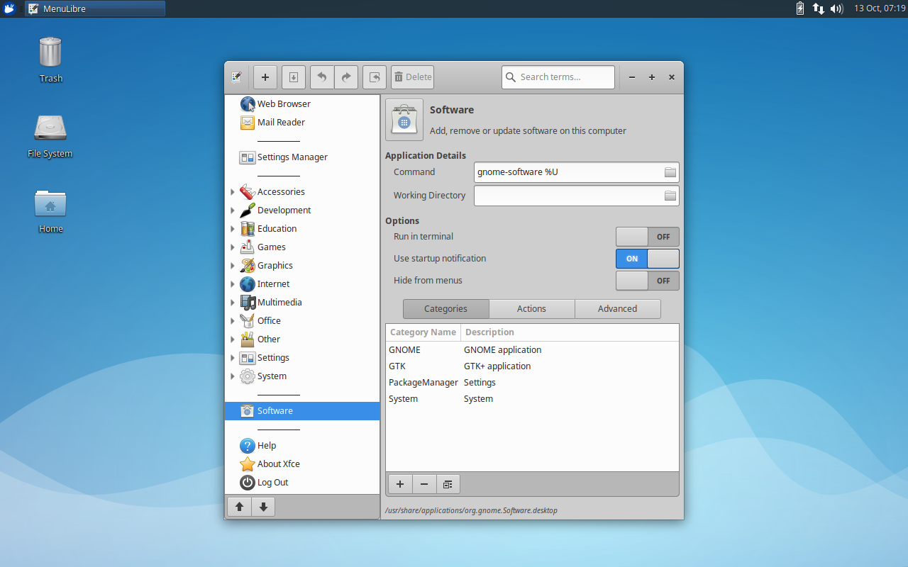Redo the reverted edit
The image size is (908, 567).
point(346,77)
